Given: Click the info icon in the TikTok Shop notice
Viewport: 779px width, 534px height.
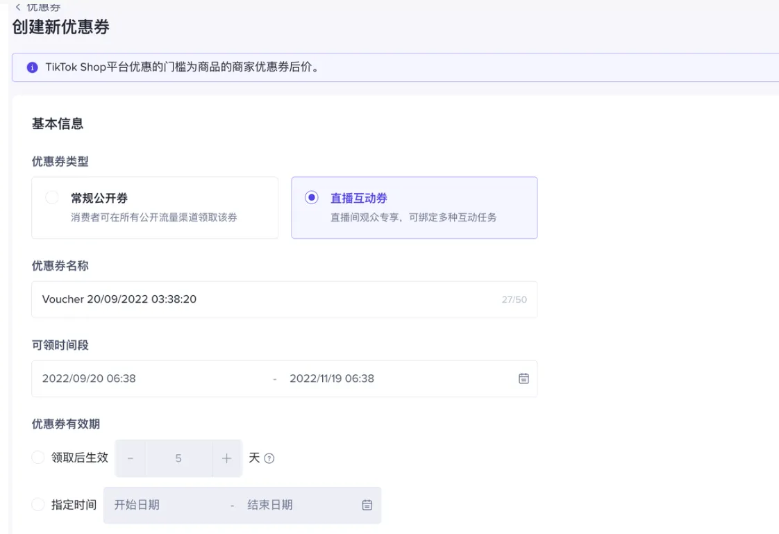Looking at the screenshot, I should click(x=33, y=67).
